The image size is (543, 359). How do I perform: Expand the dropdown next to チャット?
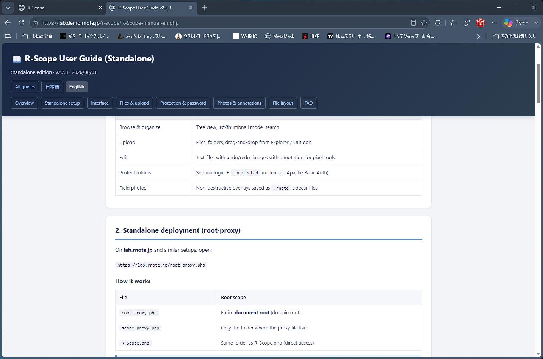[x=536, y=23]
